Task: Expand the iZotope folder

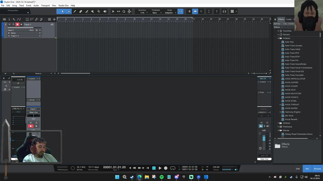Action: pos(278,123)
